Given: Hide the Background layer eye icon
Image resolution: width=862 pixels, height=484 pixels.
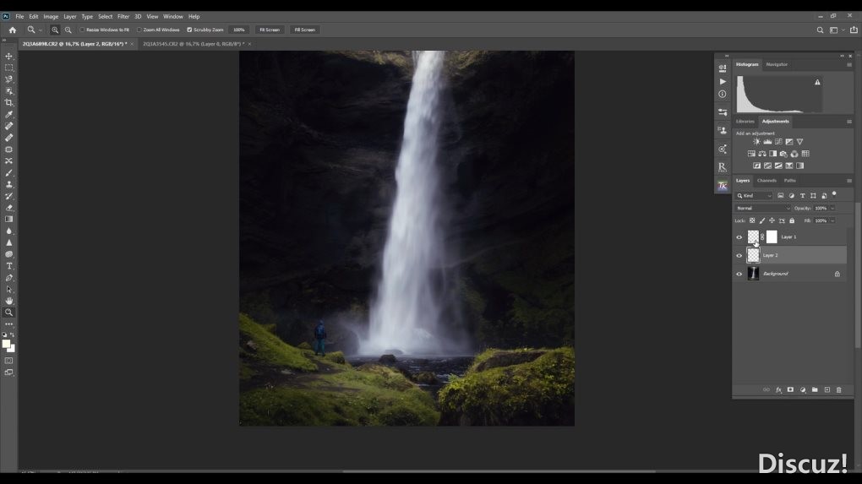Looking at the screenshot, I should [739, 274].
